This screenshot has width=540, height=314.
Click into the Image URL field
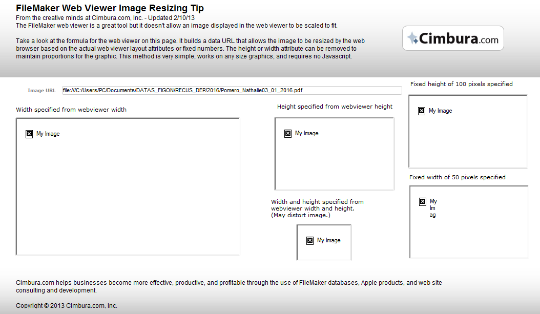[232, 90]
